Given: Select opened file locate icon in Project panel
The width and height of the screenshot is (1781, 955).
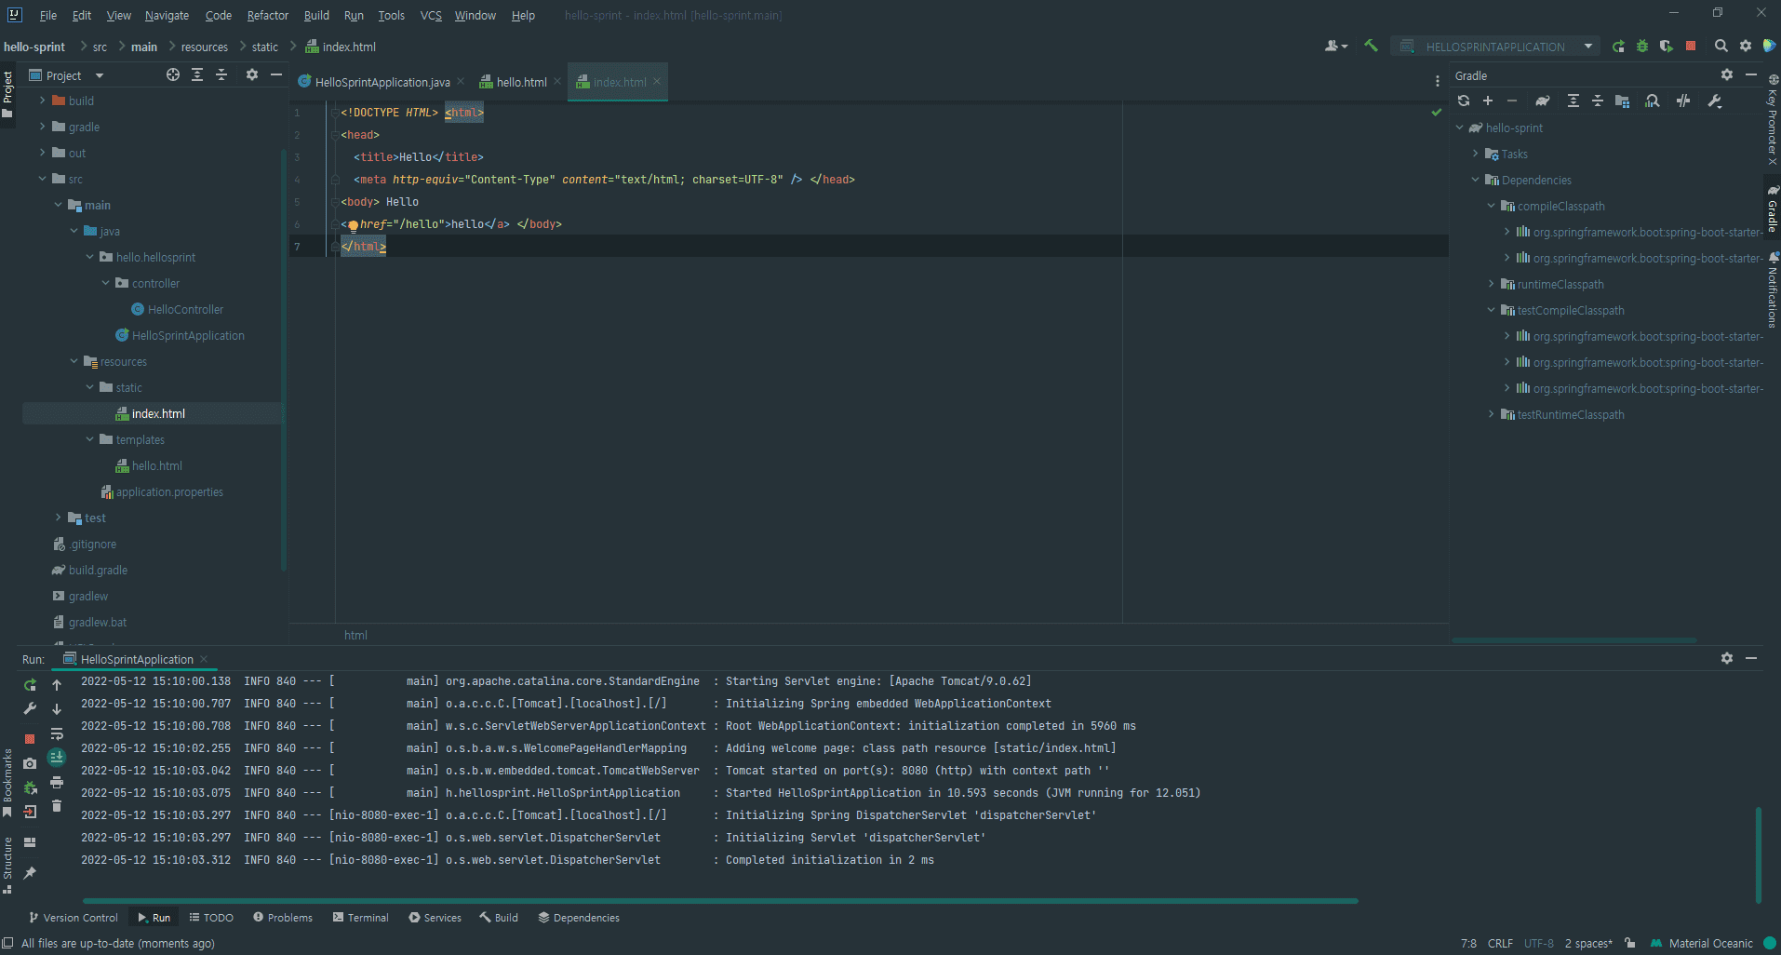Looking at the screenshot, I should click(173, 74).
